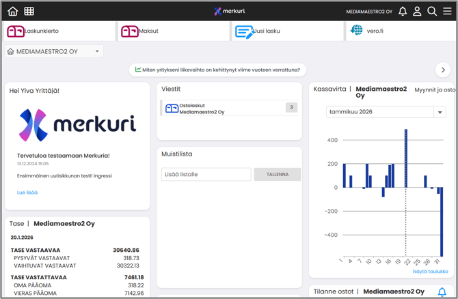This screenshot has width=458, height=299.
Task: Click the blue bell icon at bottom right
Action: 442,291
